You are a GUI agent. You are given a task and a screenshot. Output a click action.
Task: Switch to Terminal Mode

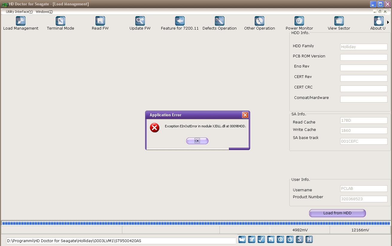tap(60, 23)
